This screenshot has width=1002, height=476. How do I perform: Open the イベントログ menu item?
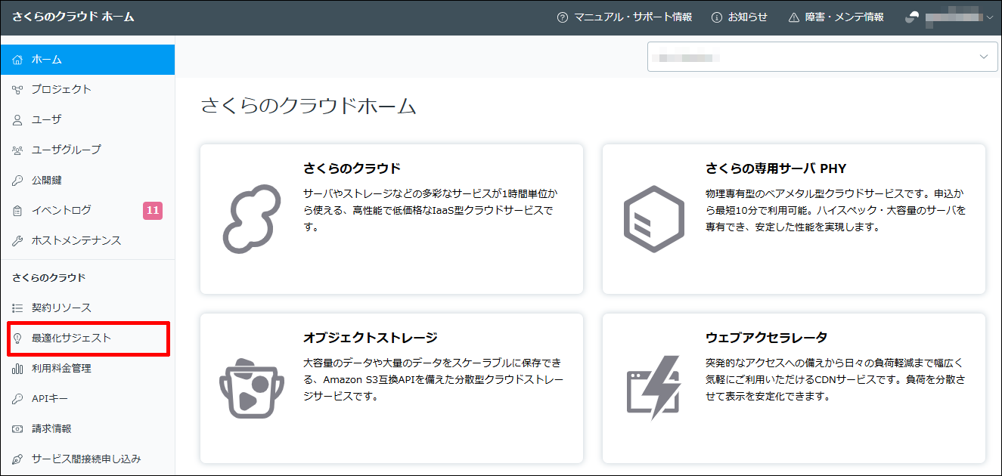click(88, 210)
